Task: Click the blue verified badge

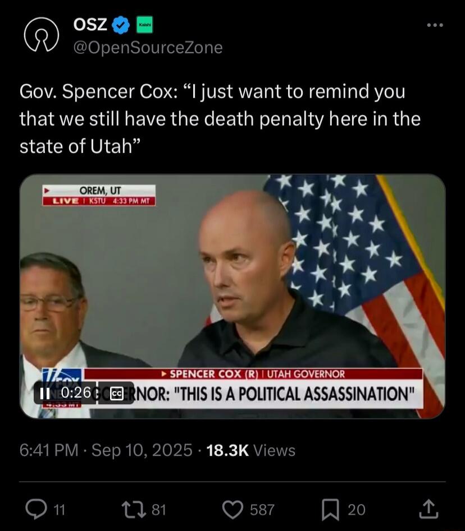Action: tap(121, 25)
